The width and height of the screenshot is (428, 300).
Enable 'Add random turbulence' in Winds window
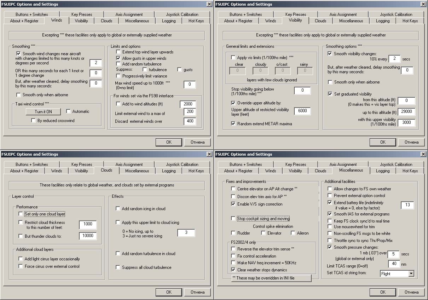pos(118,64)
